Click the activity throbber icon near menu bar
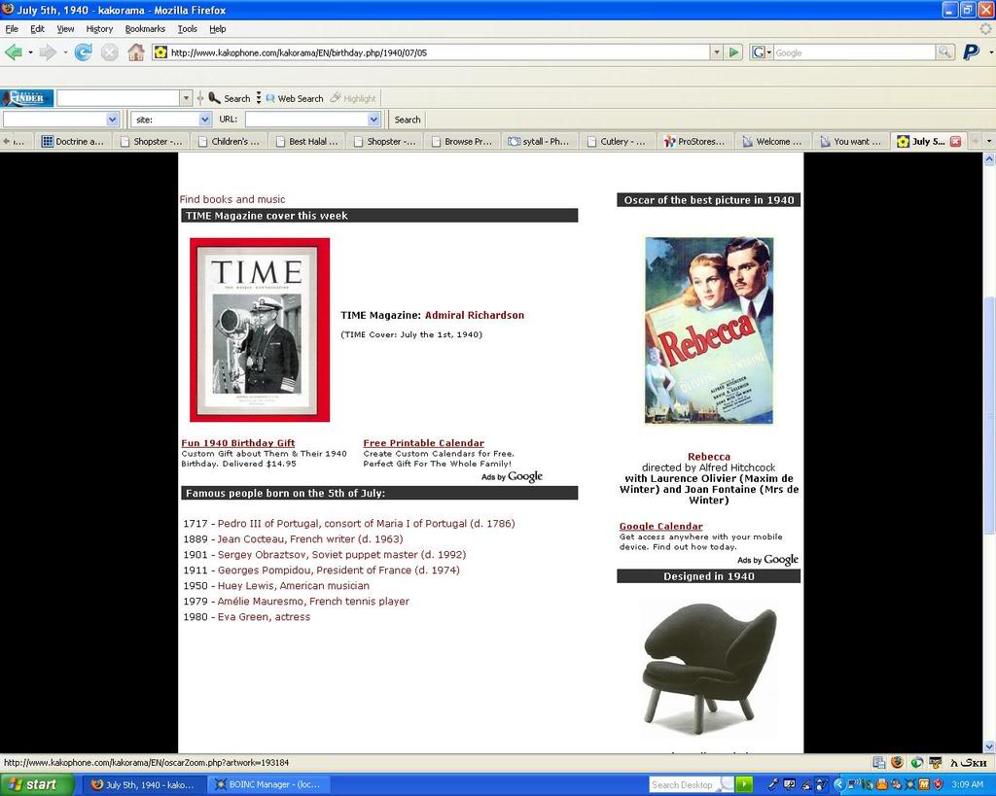The width and height of the screenshot is (996, 796). (x=985, y=28)
